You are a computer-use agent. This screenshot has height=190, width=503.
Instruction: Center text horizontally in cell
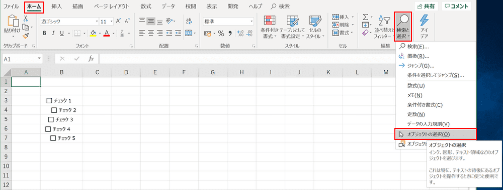[151, 33]
